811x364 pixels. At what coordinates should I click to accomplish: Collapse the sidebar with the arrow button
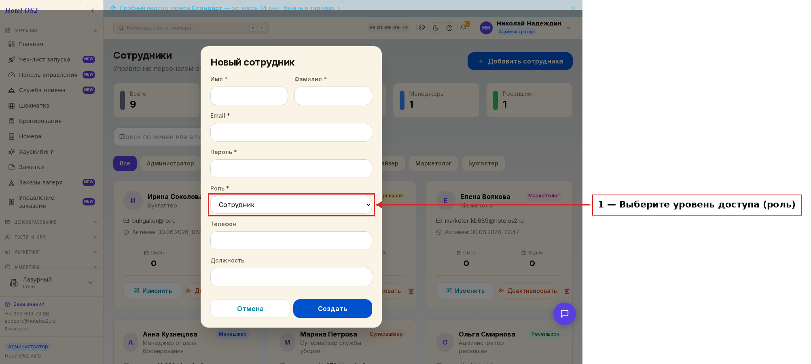(93, 11)
